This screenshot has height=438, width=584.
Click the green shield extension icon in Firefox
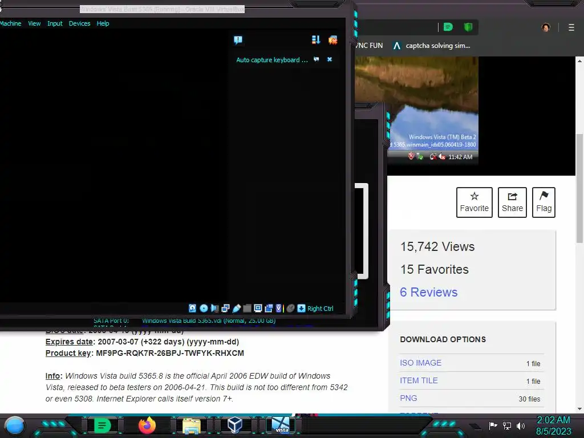pyautogui.click(x=468, y=27)
